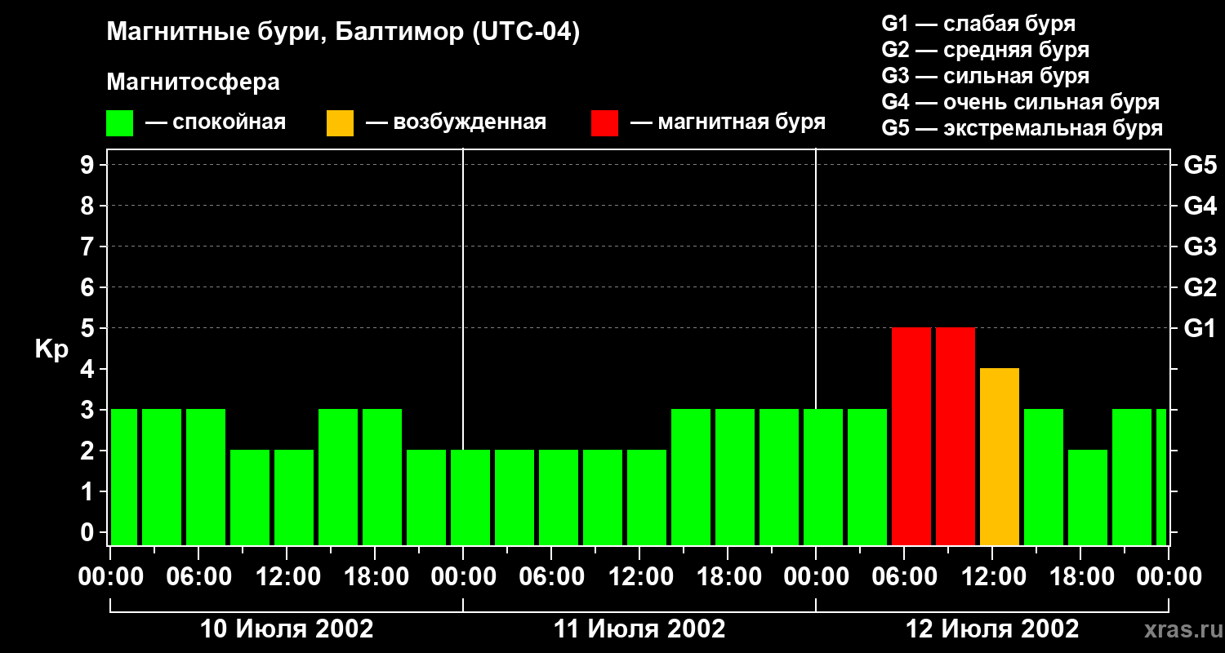This screenshot has height=653, width=1225.
Task: Select the orange Kp 4 bar
Action: pos(1000,456)
